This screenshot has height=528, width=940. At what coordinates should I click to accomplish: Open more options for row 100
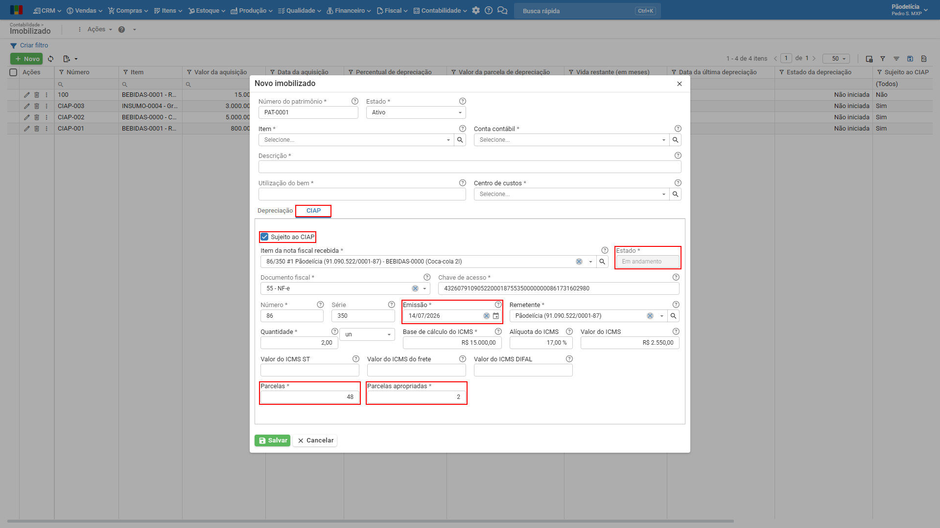click(47, 95)
